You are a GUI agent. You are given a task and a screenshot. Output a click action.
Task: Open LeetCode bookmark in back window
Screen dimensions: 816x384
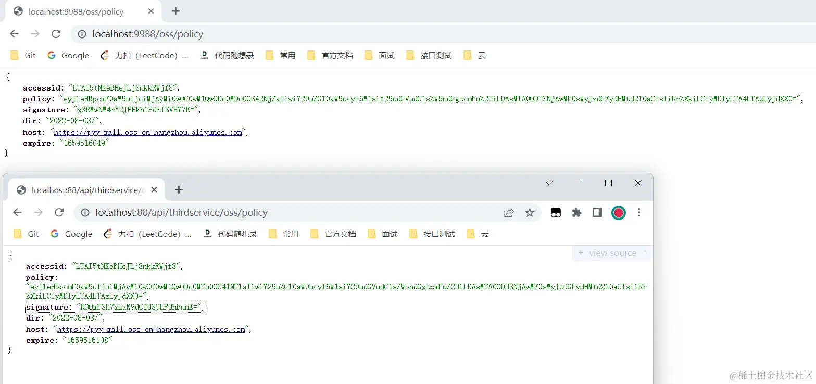[x=144, y=55]
